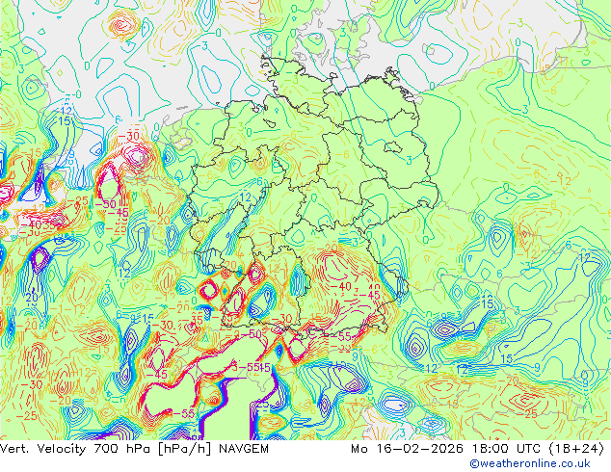Click the 'Vert. Velocity 700 hPa [hPa/h] NAVGEM' title

click(x=134, y=449)
